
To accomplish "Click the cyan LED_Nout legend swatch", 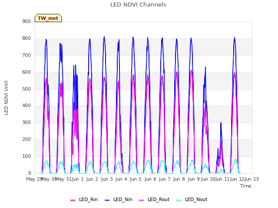I will pos(179,200).
